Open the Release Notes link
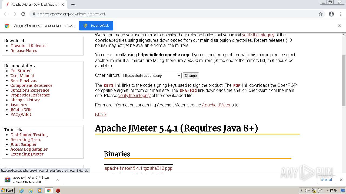 click(x=24, y=51)
